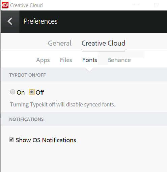Click the 'Show OS Notifications' label
The image size is (167, 172).
46,140
